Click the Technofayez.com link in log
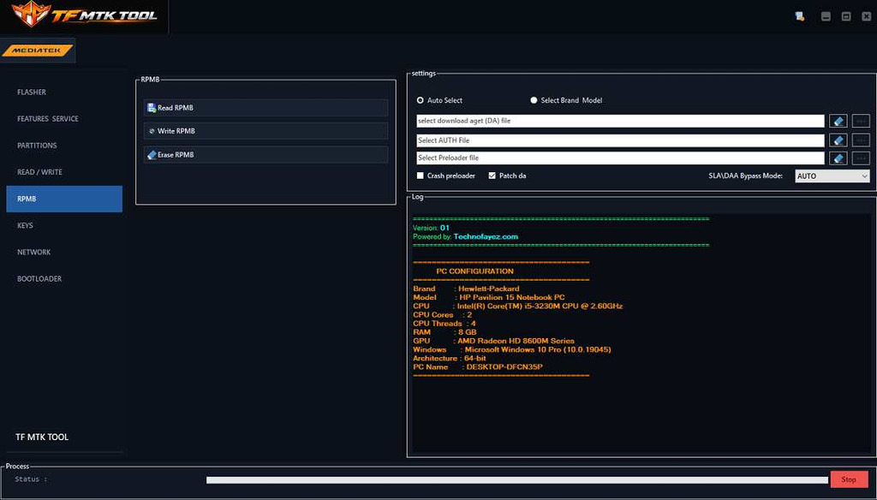 point(486,236)
